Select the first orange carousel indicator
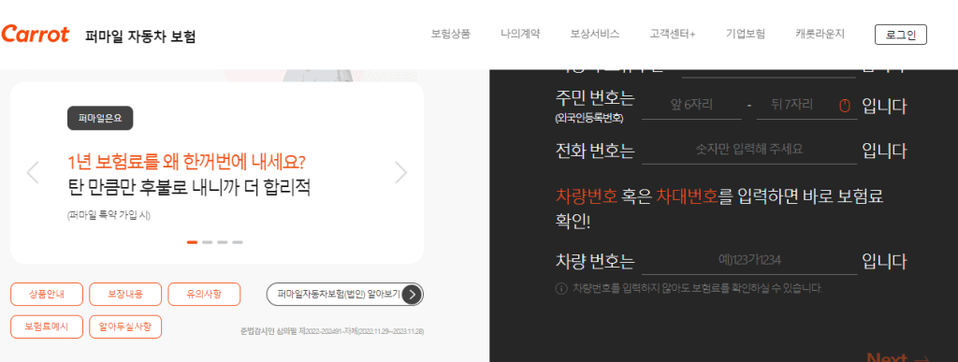 pyautogui.click(x=192, y=242)
